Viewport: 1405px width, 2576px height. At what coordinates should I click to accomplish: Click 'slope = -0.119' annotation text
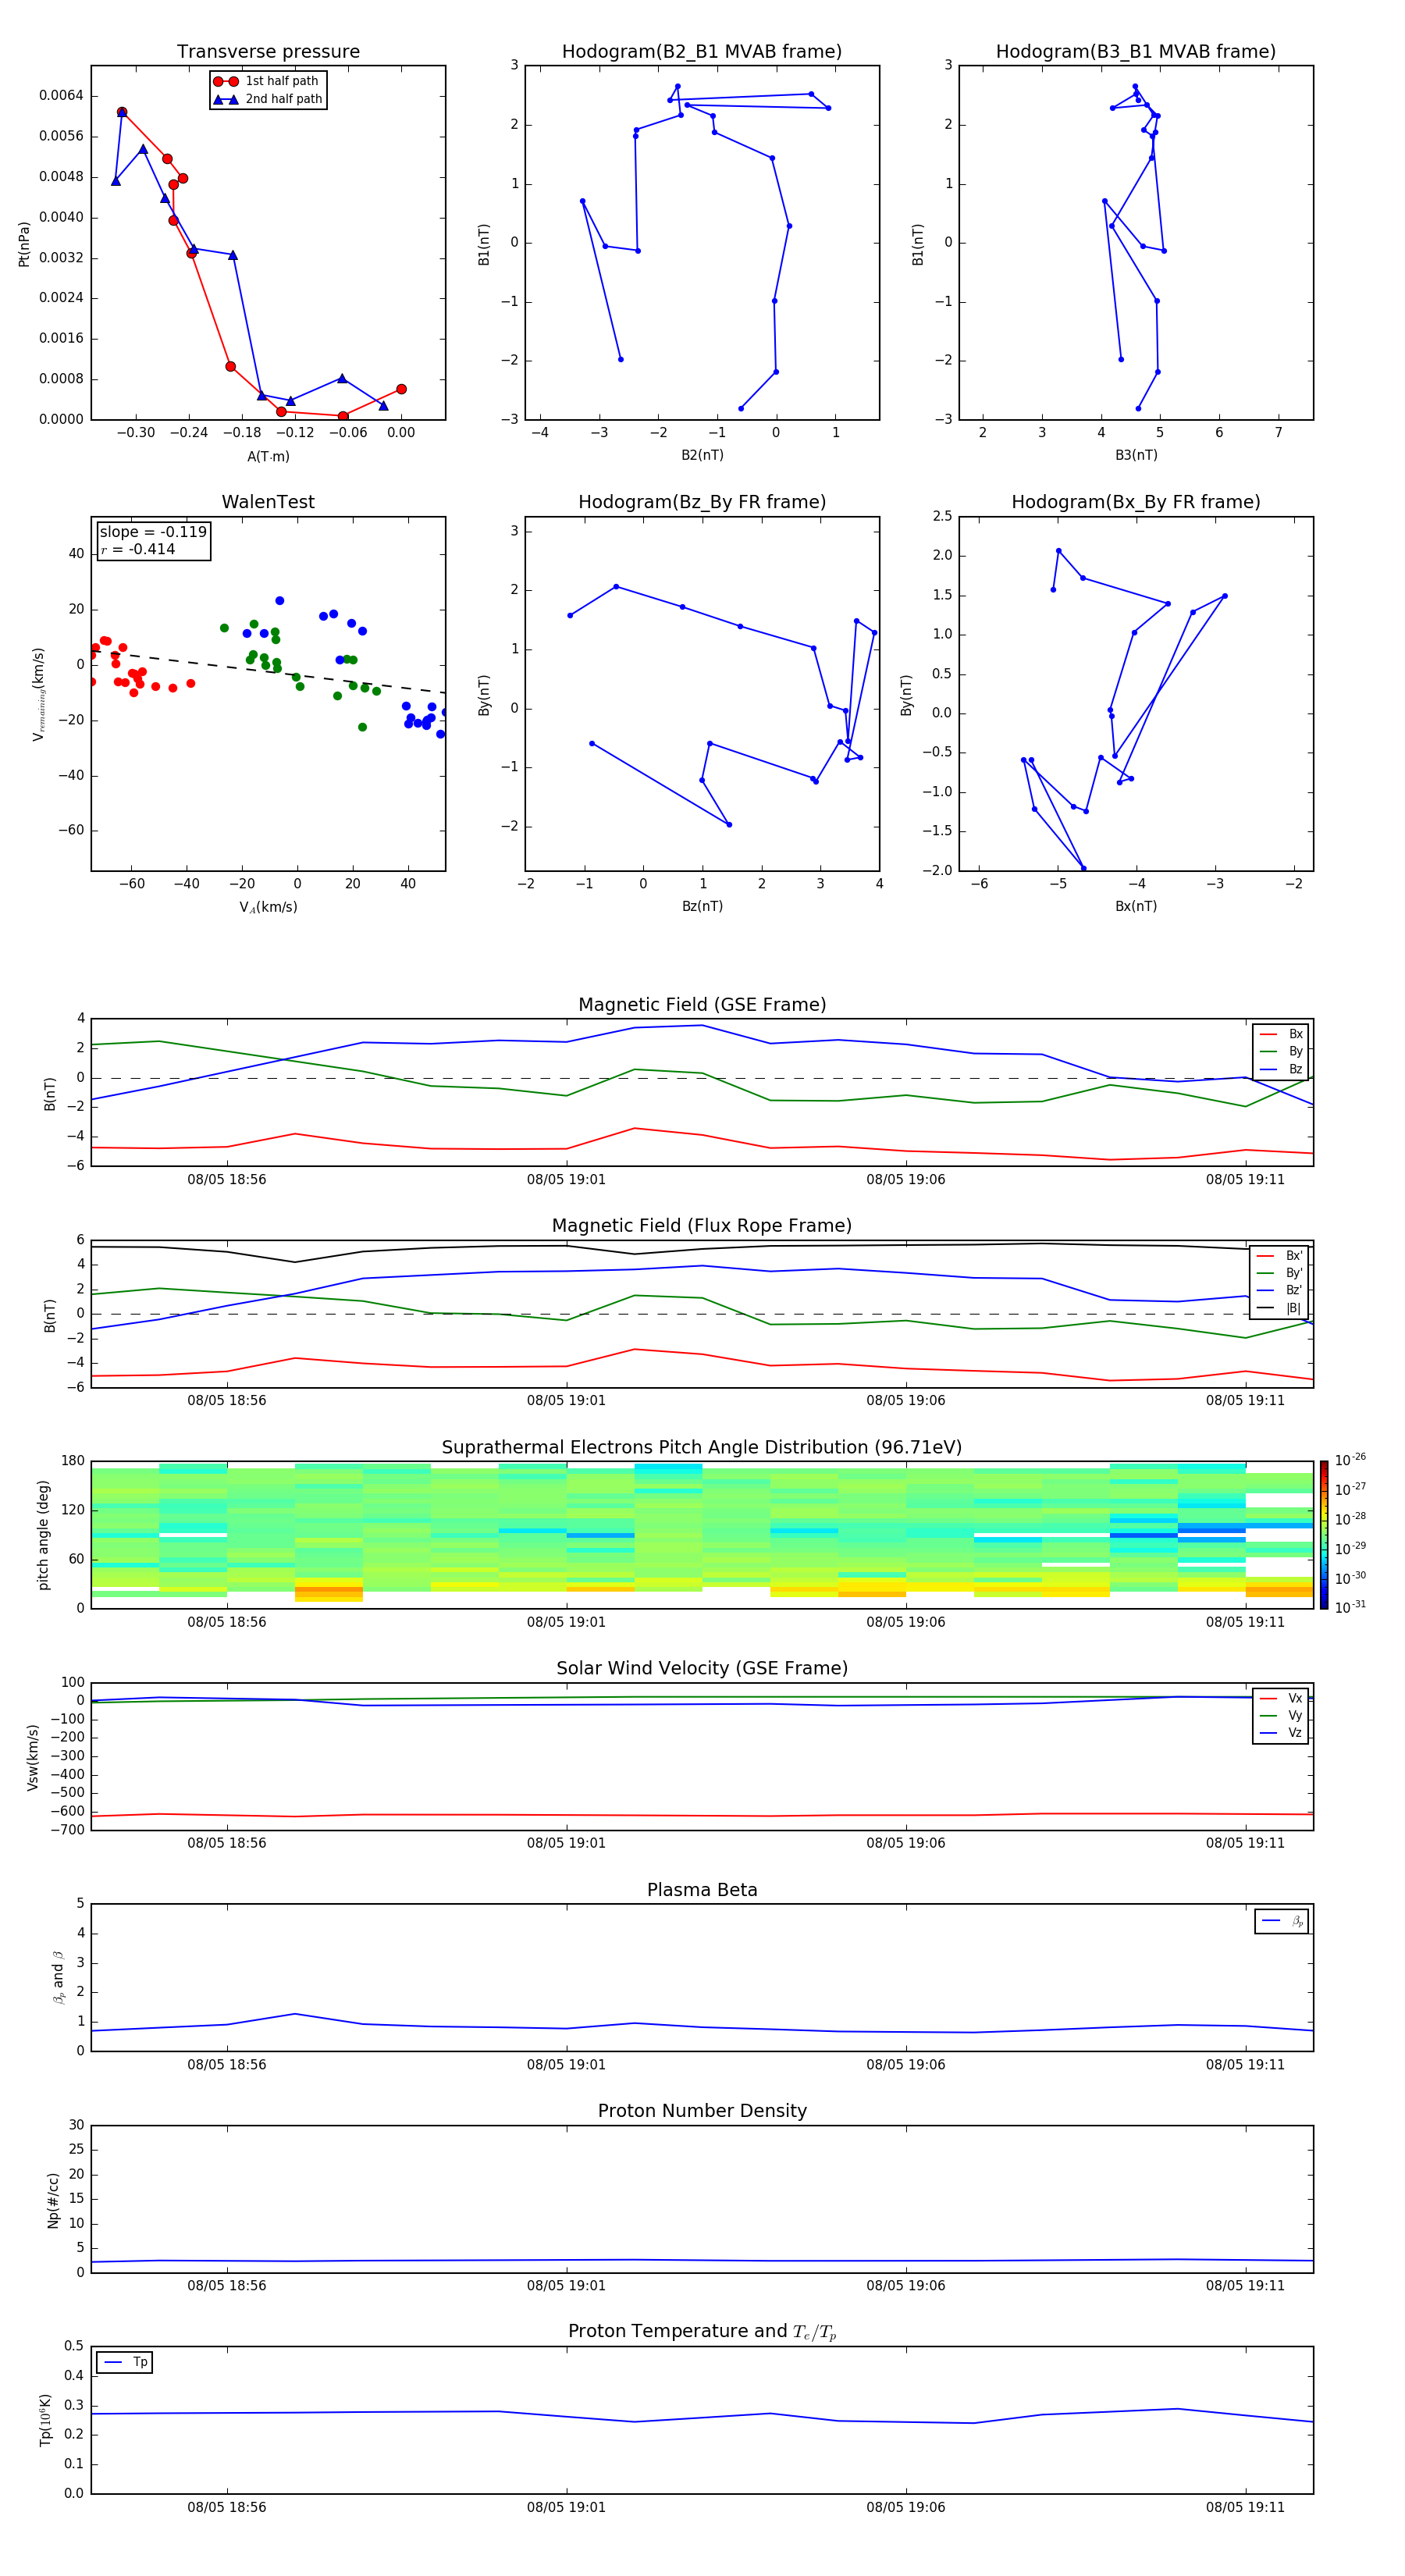pyautogui.click(x=153, y=532)
